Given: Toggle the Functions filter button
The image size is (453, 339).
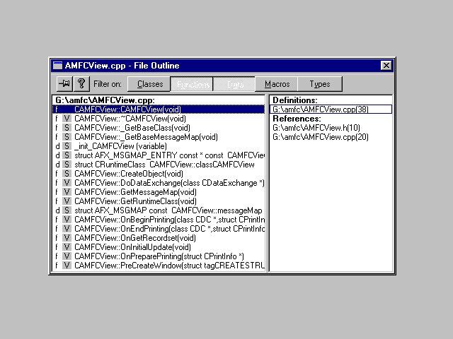Looking at the screenshot, I should click(x=193, y=84).
